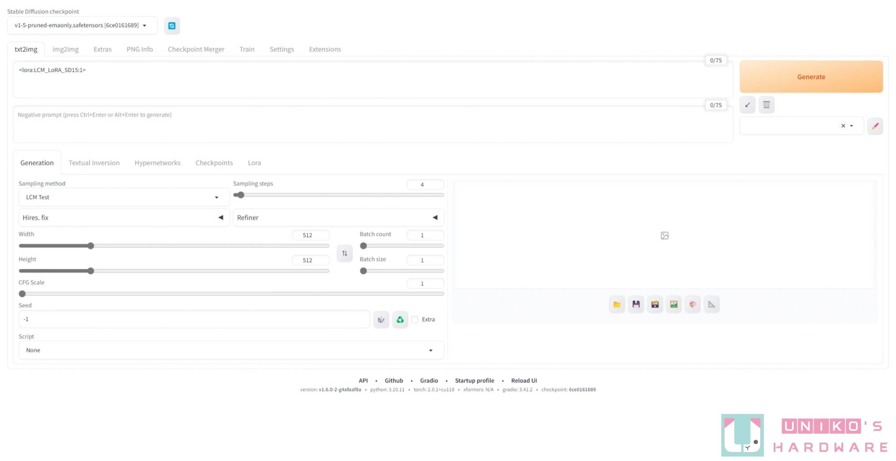Click the edit styles pencil icon
The image size is (896, 461).
pos(875,126)
